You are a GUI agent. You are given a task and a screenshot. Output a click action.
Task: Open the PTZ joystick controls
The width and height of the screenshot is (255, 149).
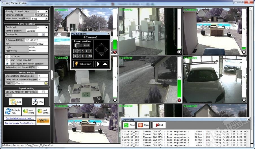38,102
